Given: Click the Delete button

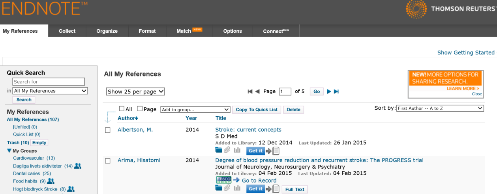Looking at the screenshot, I should [293, 110].
